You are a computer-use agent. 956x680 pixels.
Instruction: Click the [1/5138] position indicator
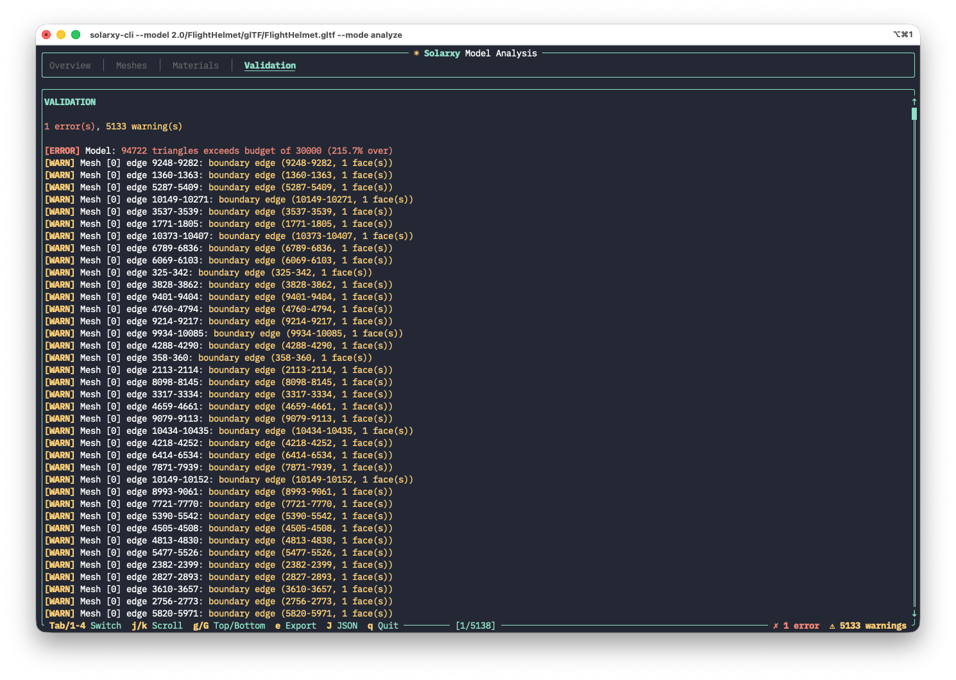pos(475,626)
